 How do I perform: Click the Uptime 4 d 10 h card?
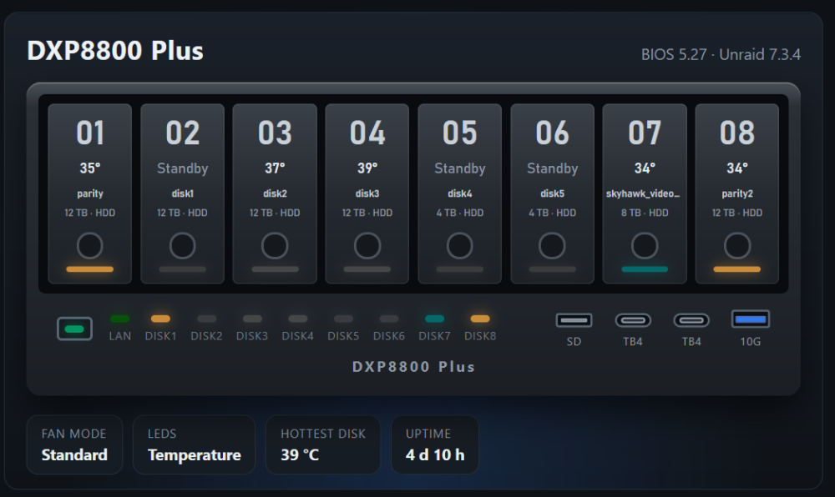(x=435, y=444)
